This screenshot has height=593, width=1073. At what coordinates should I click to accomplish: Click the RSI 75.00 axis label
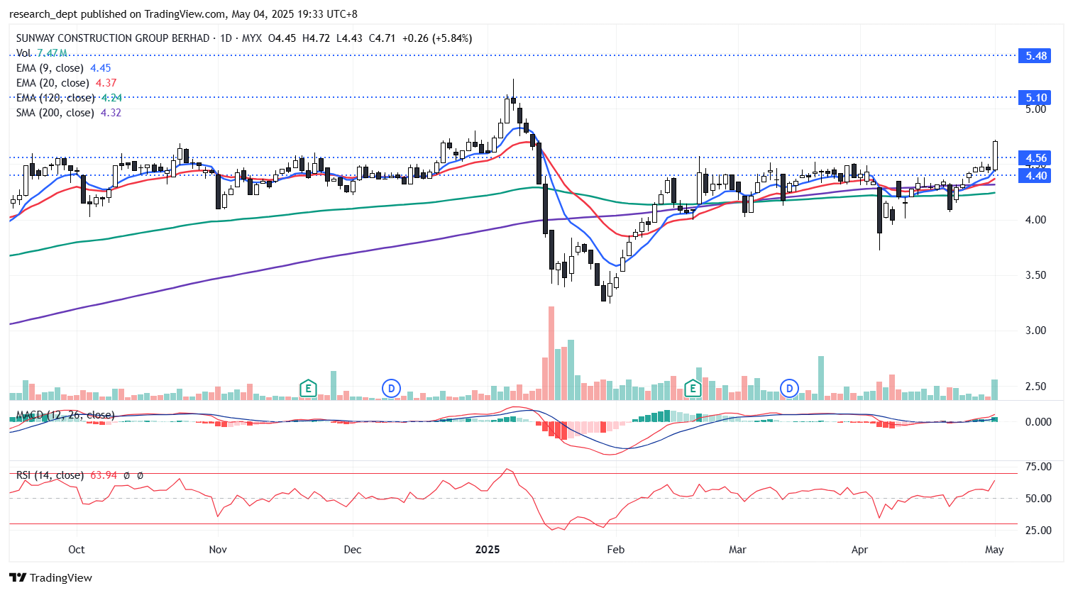click(x=1039, y=467)
